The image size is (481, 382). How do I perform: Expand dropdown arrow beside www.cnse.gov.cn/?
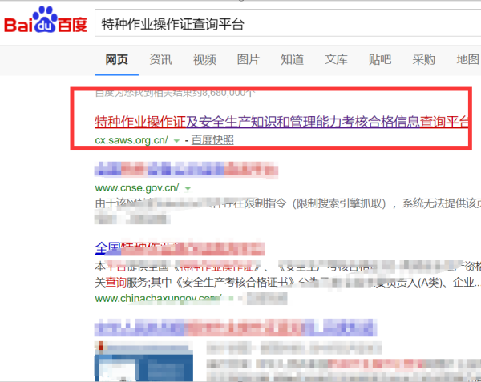(x=188, y=189)
